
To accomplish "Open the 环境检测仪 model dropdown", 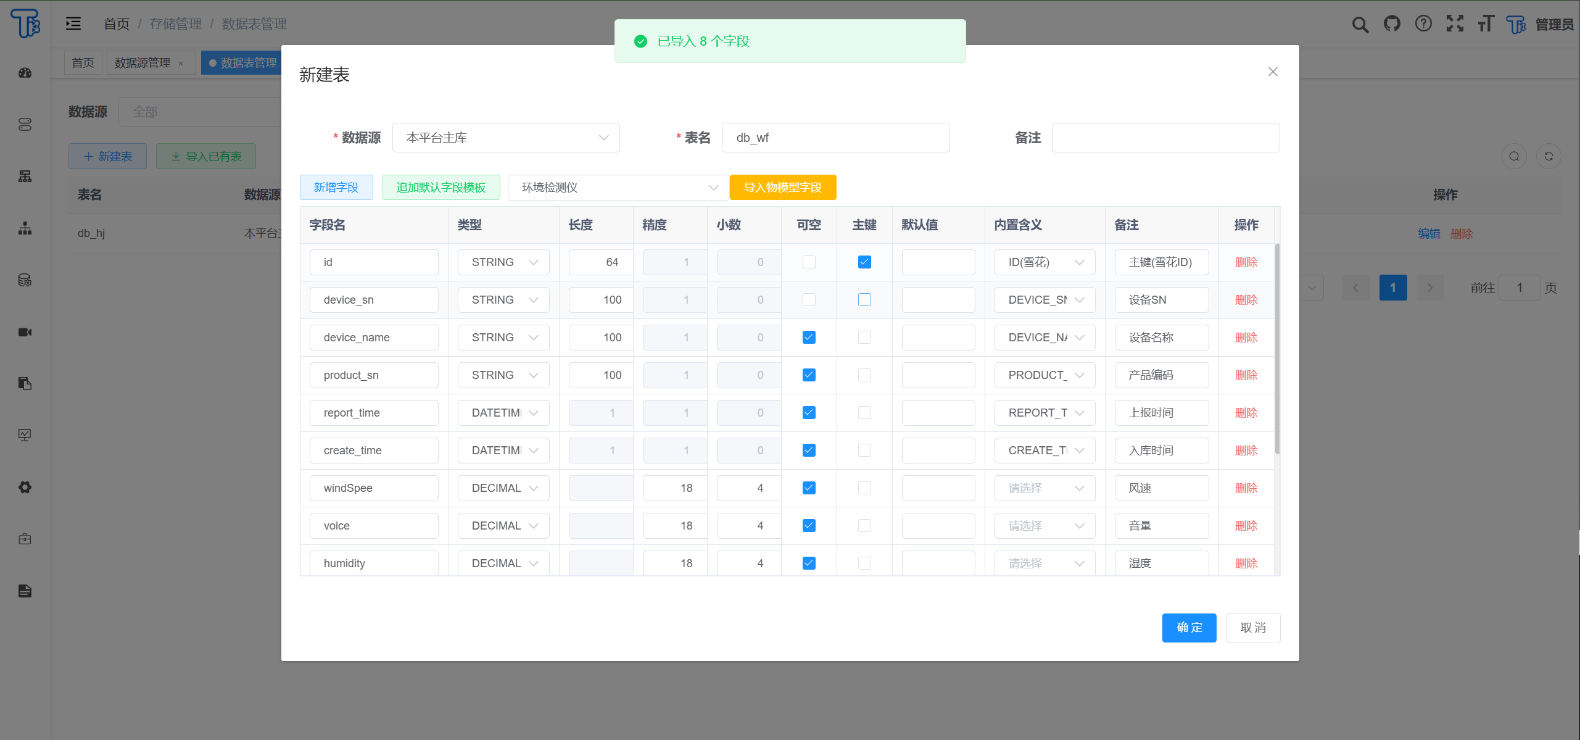I will (x=618, y=188).
